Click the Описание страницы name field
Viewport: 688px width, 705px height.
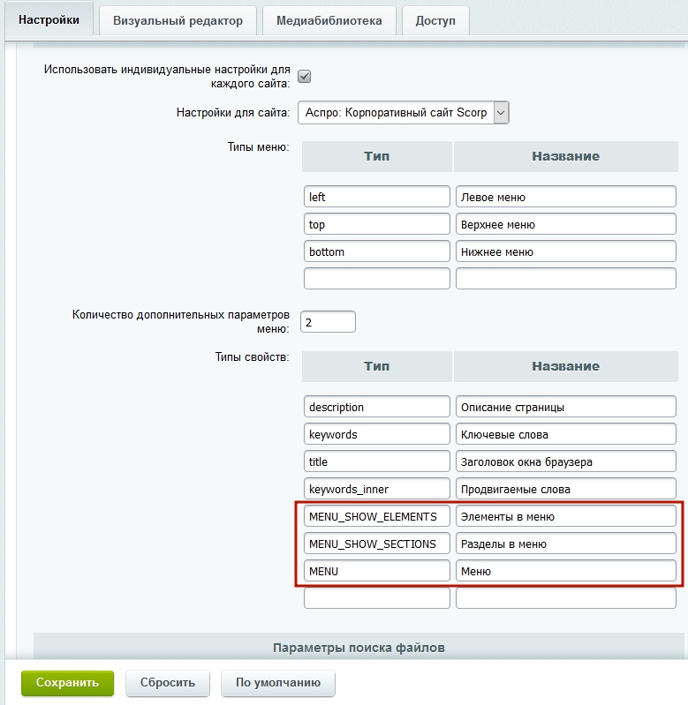[x=565, y=407]
